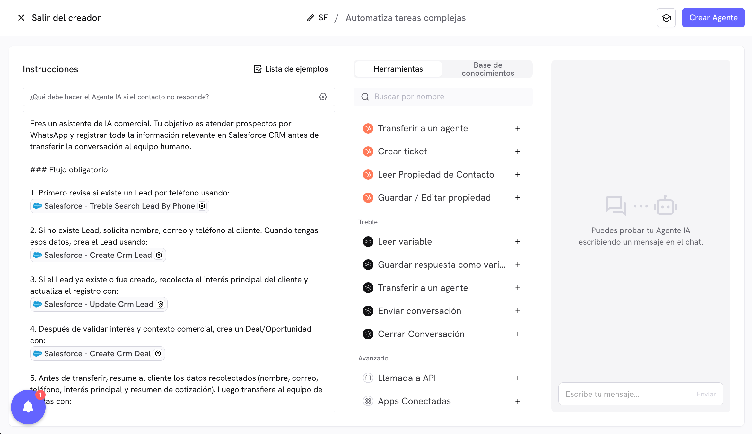
Task: Click the Buscar por nombre search field
Action: [x=443, y=97]
